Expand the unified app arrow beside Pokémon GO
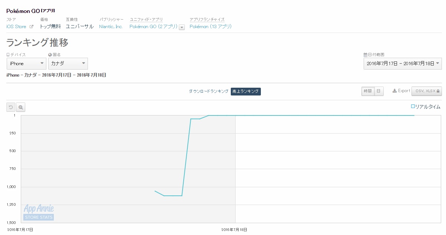The image size is (446, 235). coord(182,27)
